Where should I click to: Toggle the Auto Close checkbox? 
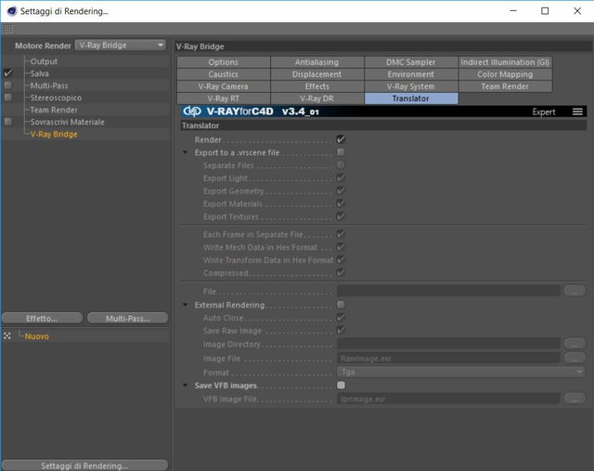341,317
